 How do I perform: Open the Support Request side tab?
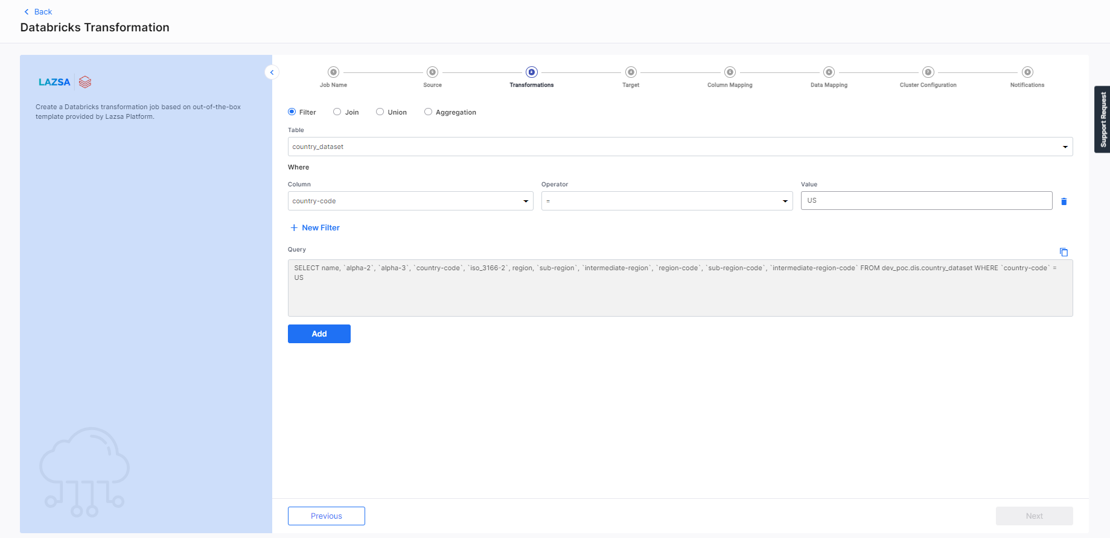click(1102, 119)
